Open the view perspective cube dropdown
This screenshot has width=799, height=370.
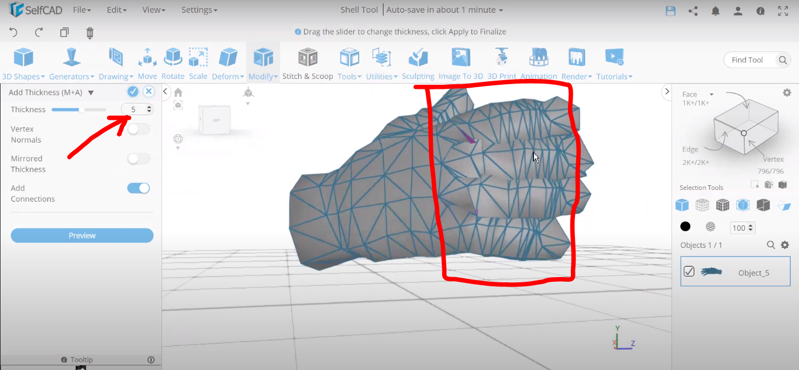pos(248,95)
